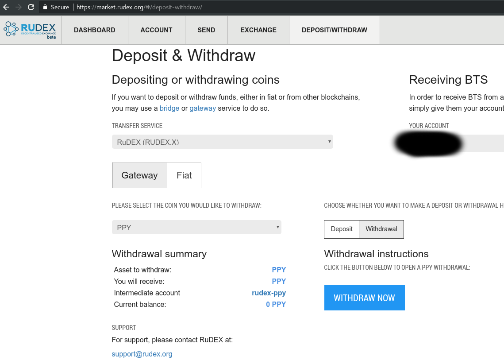
Task: Switch to the Fiat tab
Action: coord(184,175)
